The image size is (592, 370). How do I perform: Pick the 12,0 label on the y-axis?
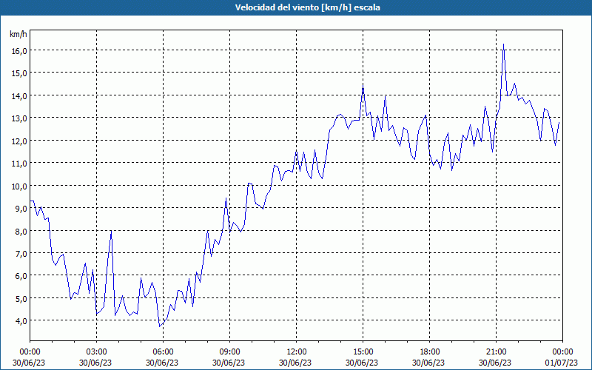pos(18,141)
